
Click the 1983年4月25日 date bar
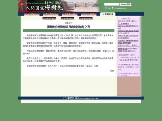click(x=69, y=31)
